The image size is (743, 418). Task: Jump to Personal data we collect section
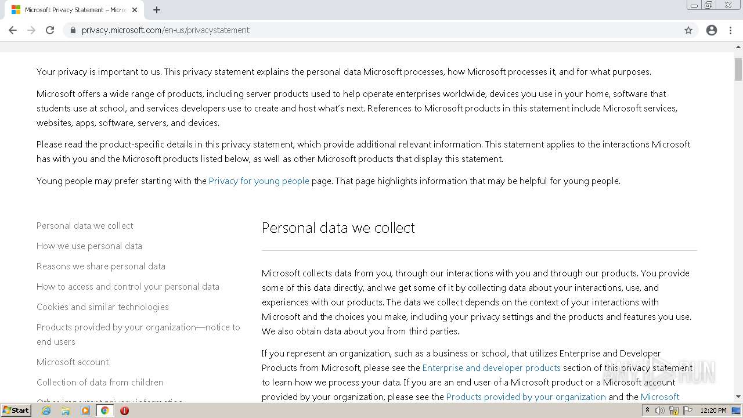click(x=85, y=225)
